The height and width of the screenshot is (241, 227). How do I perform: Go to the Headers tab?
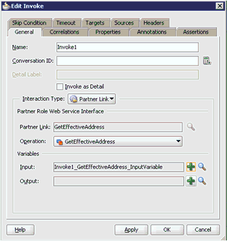[154, 23]
